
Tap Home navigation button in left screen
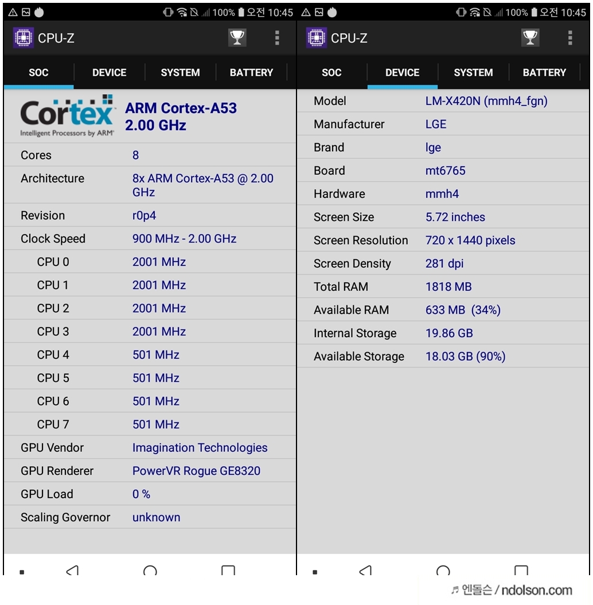(150, 570)
